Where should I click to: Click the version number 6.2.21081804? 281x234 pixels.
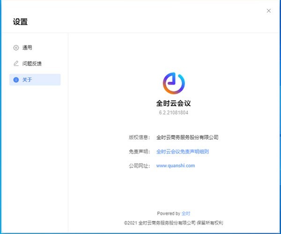point(173,113)
